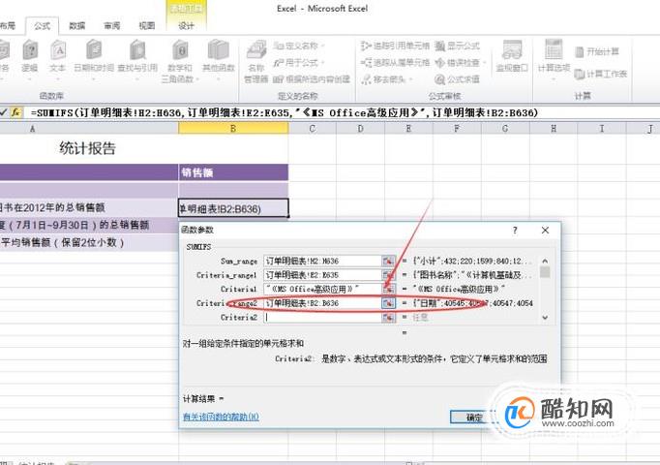Click the row containing 书在2012年的总销售额
The height and width of the screenshot is (465, 660).
89,207
